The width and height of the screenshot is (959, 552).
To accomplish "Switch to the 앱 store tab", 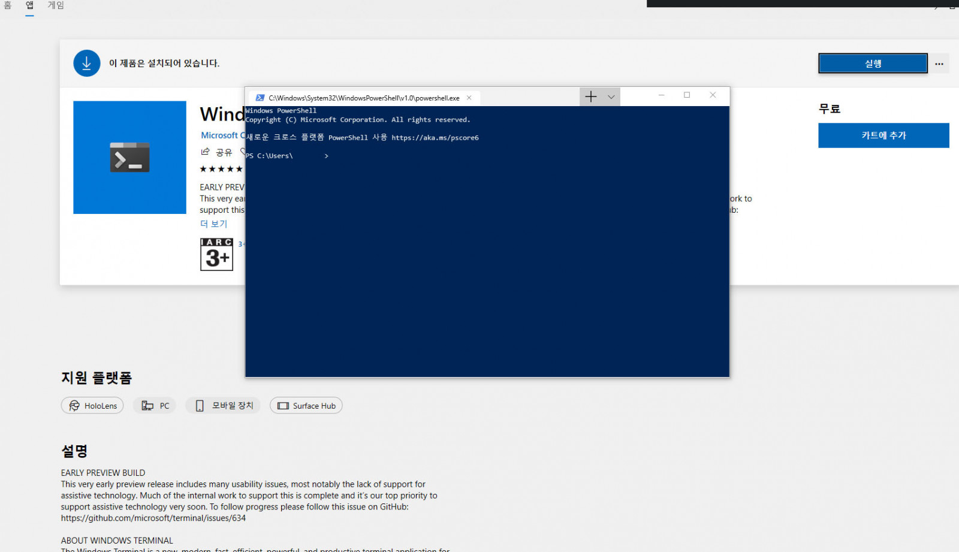I will (29, 5).
